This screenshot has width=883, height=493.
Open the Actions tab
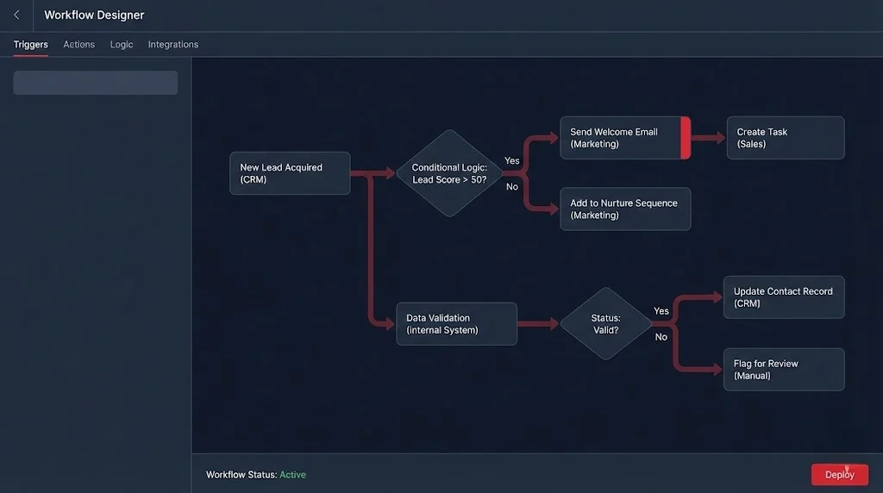tap(79, 44)
